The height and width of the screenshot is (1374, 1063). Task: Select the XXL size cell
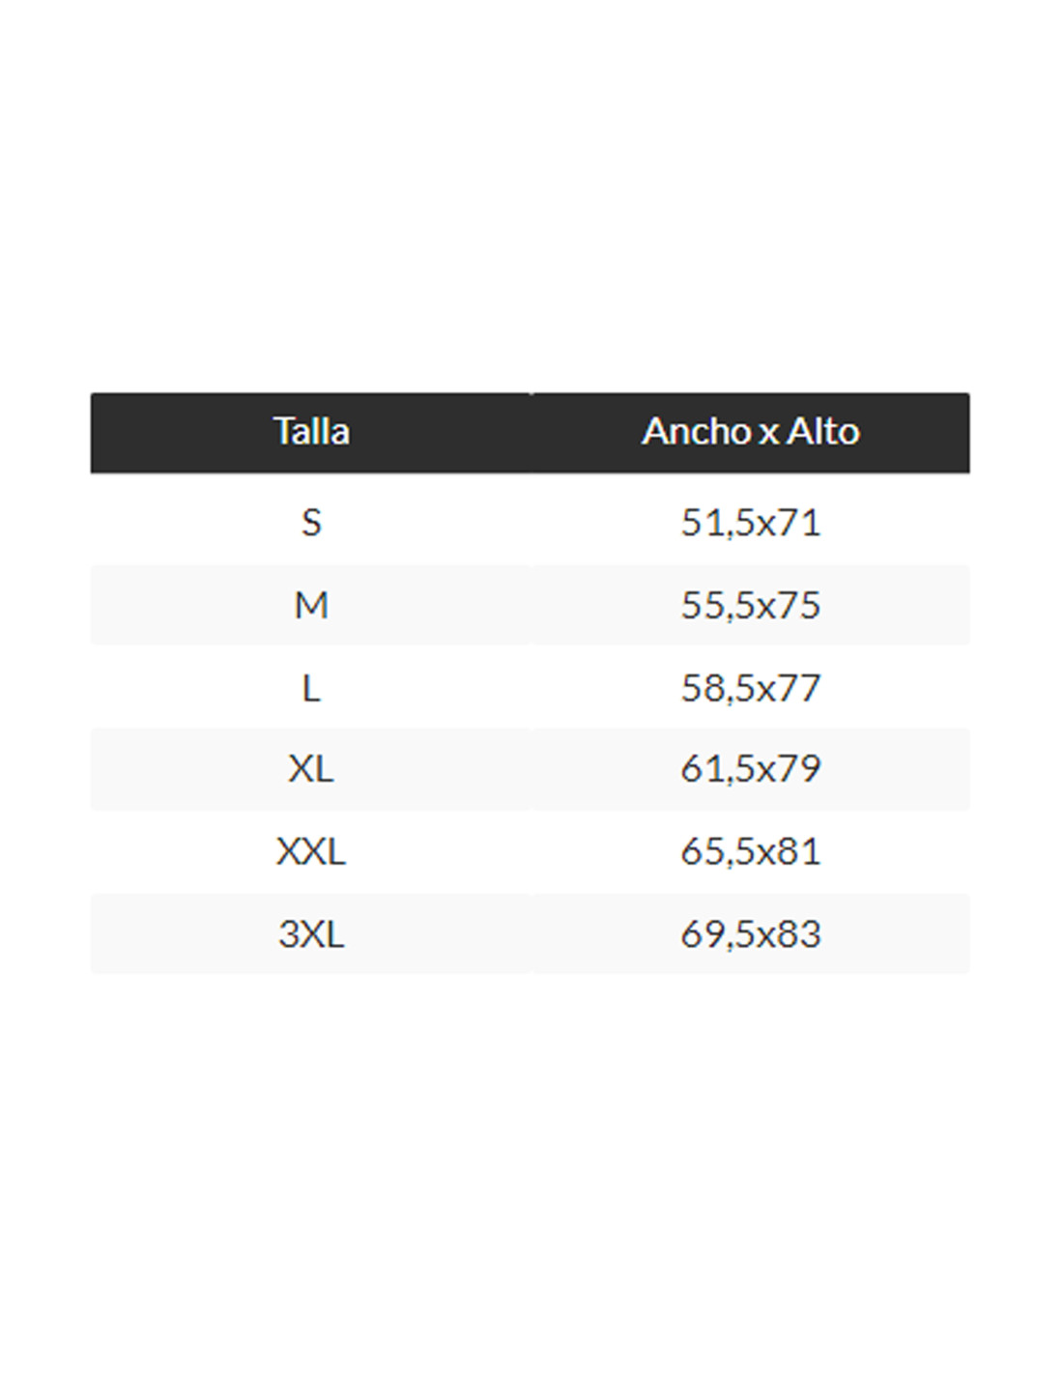pos(311,851)
